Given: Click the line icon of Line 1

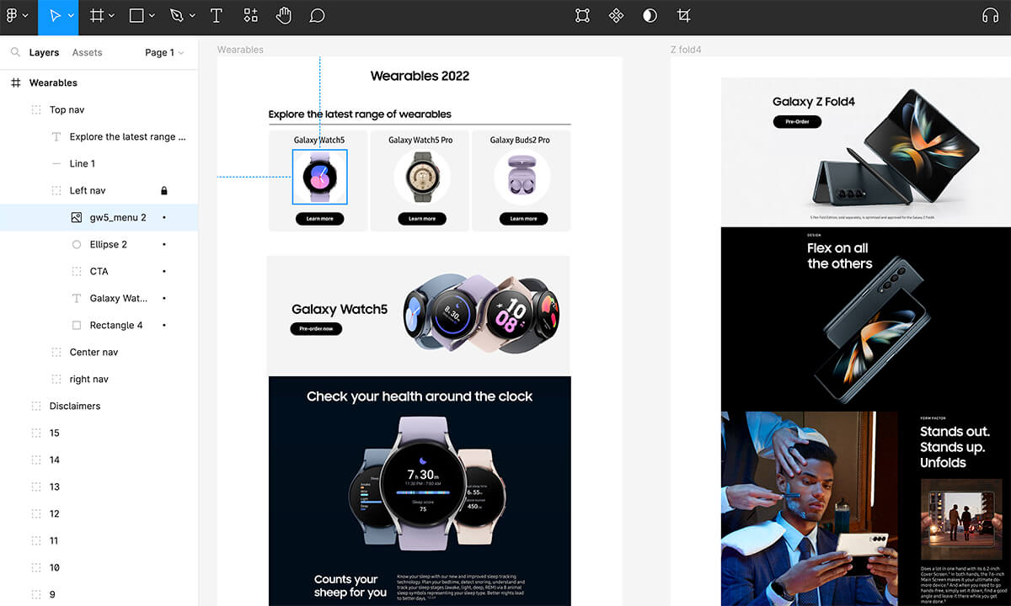Looking at the screenshot, I should pyautogui.click(x=56, y=163).
